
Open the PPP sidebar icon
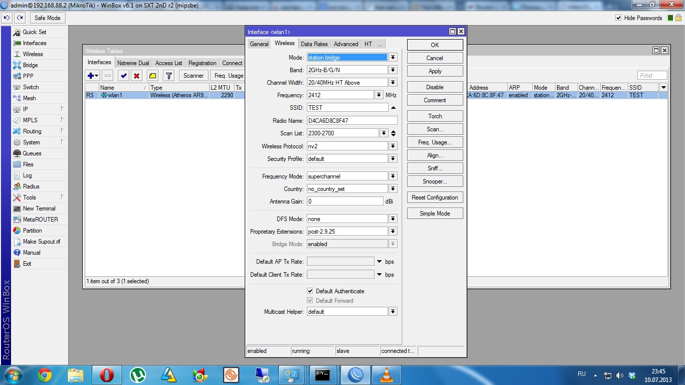point(18,76)
